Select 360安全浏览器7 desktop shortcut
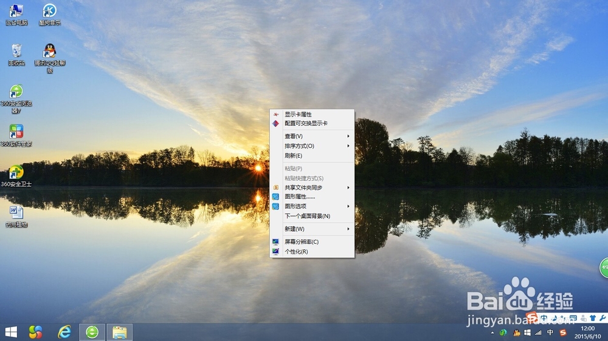The width and height of the screenshot is (608, 341). click(x=16, y=99)
